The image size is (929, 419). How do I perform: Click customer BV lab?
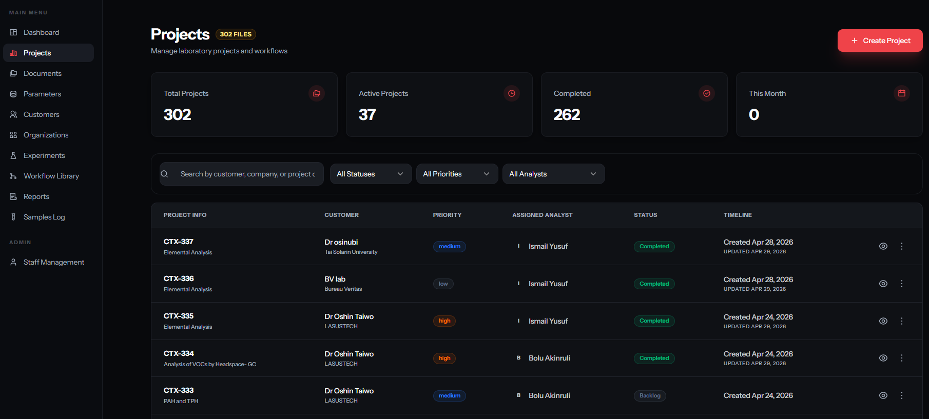tap(335, 279)
